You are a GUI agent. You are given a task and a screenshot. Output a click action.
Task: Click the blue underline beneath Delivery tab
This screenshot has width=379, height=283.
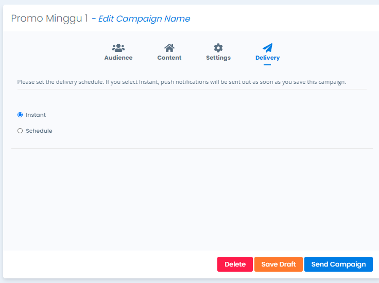click(x=267, y=65)
